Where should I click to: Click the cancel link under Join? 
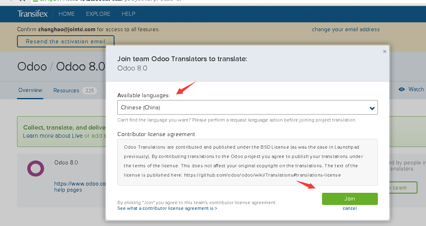[350, 208]
